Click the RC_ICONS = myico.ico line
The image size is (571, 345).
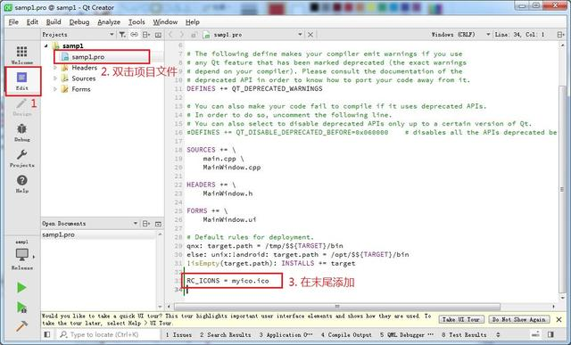coord(228,281)
